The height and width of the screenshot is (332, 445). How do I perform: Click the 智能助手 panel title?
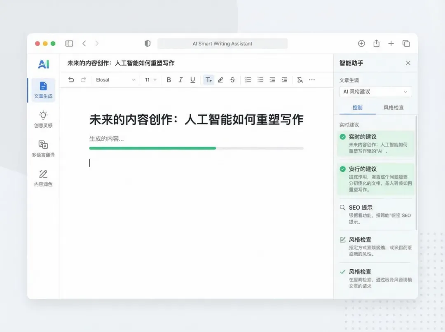tap(351, 63)
